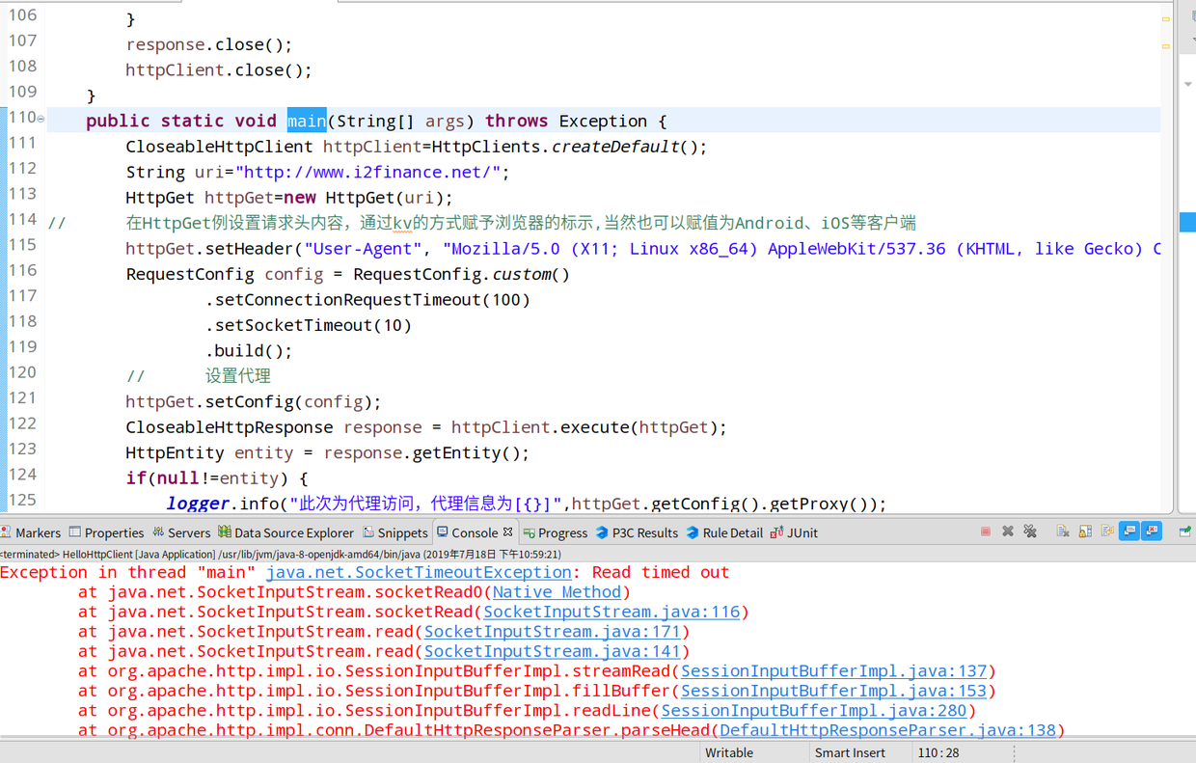Click the second yellow warning marker in overview ruler
Image resolution: width=1196 pixels, height=763 pixels.
(1165, 45)
